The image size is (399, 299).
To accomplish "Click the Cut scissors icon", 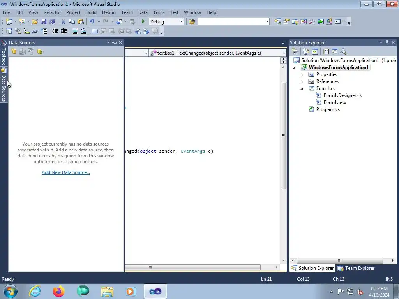I will tap(64, 22).
